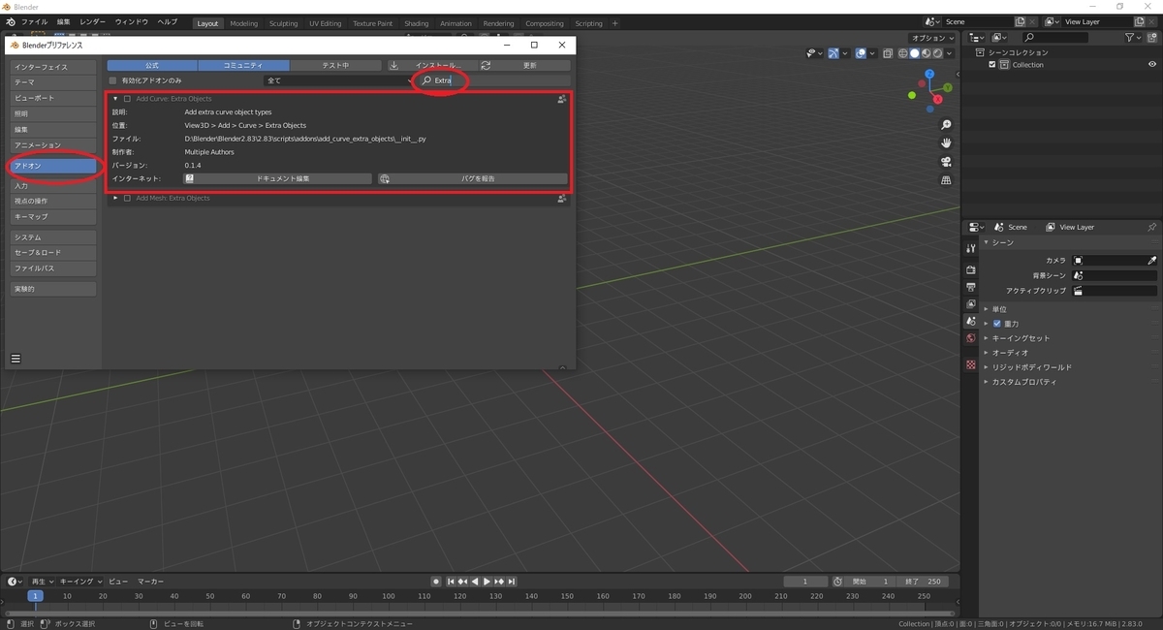The image size is (1163, 630).
Task: Expand the オーディオ panel
Action: click(987, 353)
